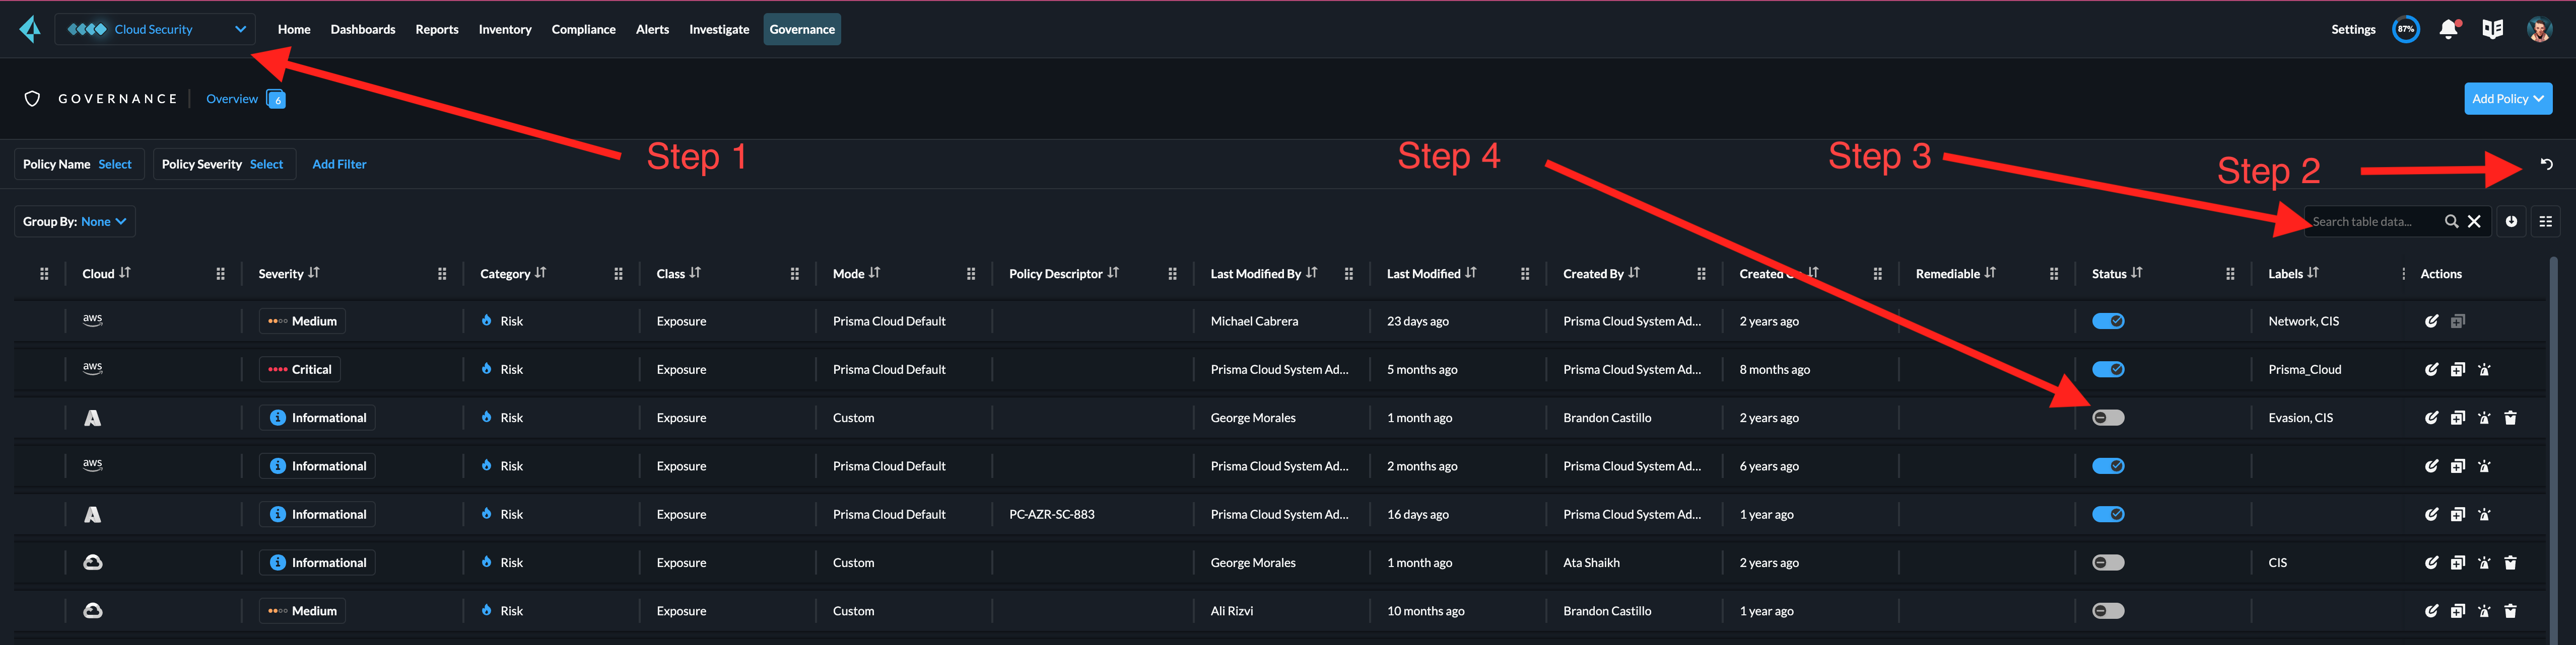Image resolution: width=2576 pixels, height=645 pixels.
Task: Go to the Compliance menu
Action: 583,29
